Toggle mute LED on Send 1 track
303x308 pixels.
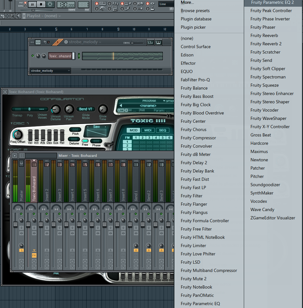coord(136,214)
